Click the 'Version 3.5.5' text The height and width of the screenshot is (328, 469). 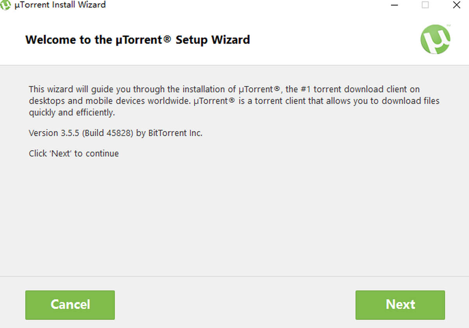(54, 133)
